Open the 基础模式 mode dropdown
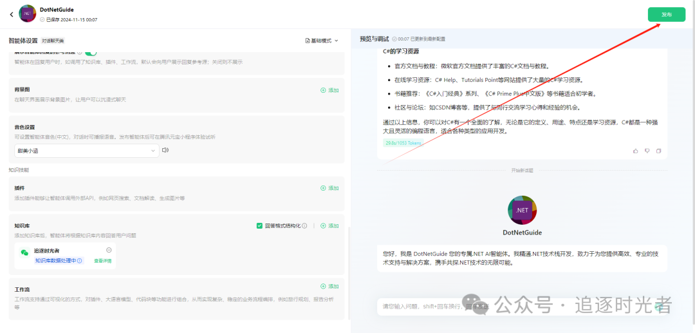The height and width of the screenshot is (333, 695). [322, 41]
